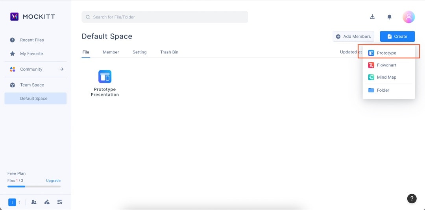The image size is (425, 210).
Task: Select Mind Map from the Create menu
Action: (386, 77)
